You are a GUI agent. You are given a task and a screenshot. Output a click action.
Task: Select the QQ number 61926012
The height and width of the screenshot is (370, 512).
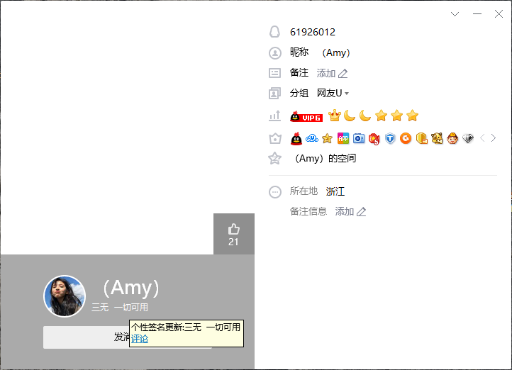[x=313, y=32]
